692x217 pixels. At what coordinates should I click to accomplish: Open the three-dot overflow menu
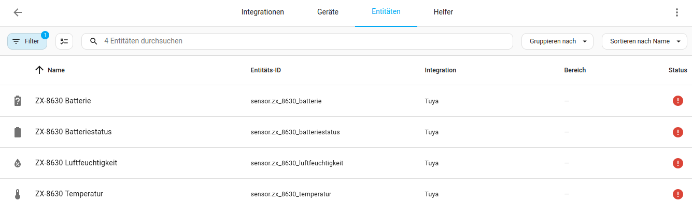[676, 12]
